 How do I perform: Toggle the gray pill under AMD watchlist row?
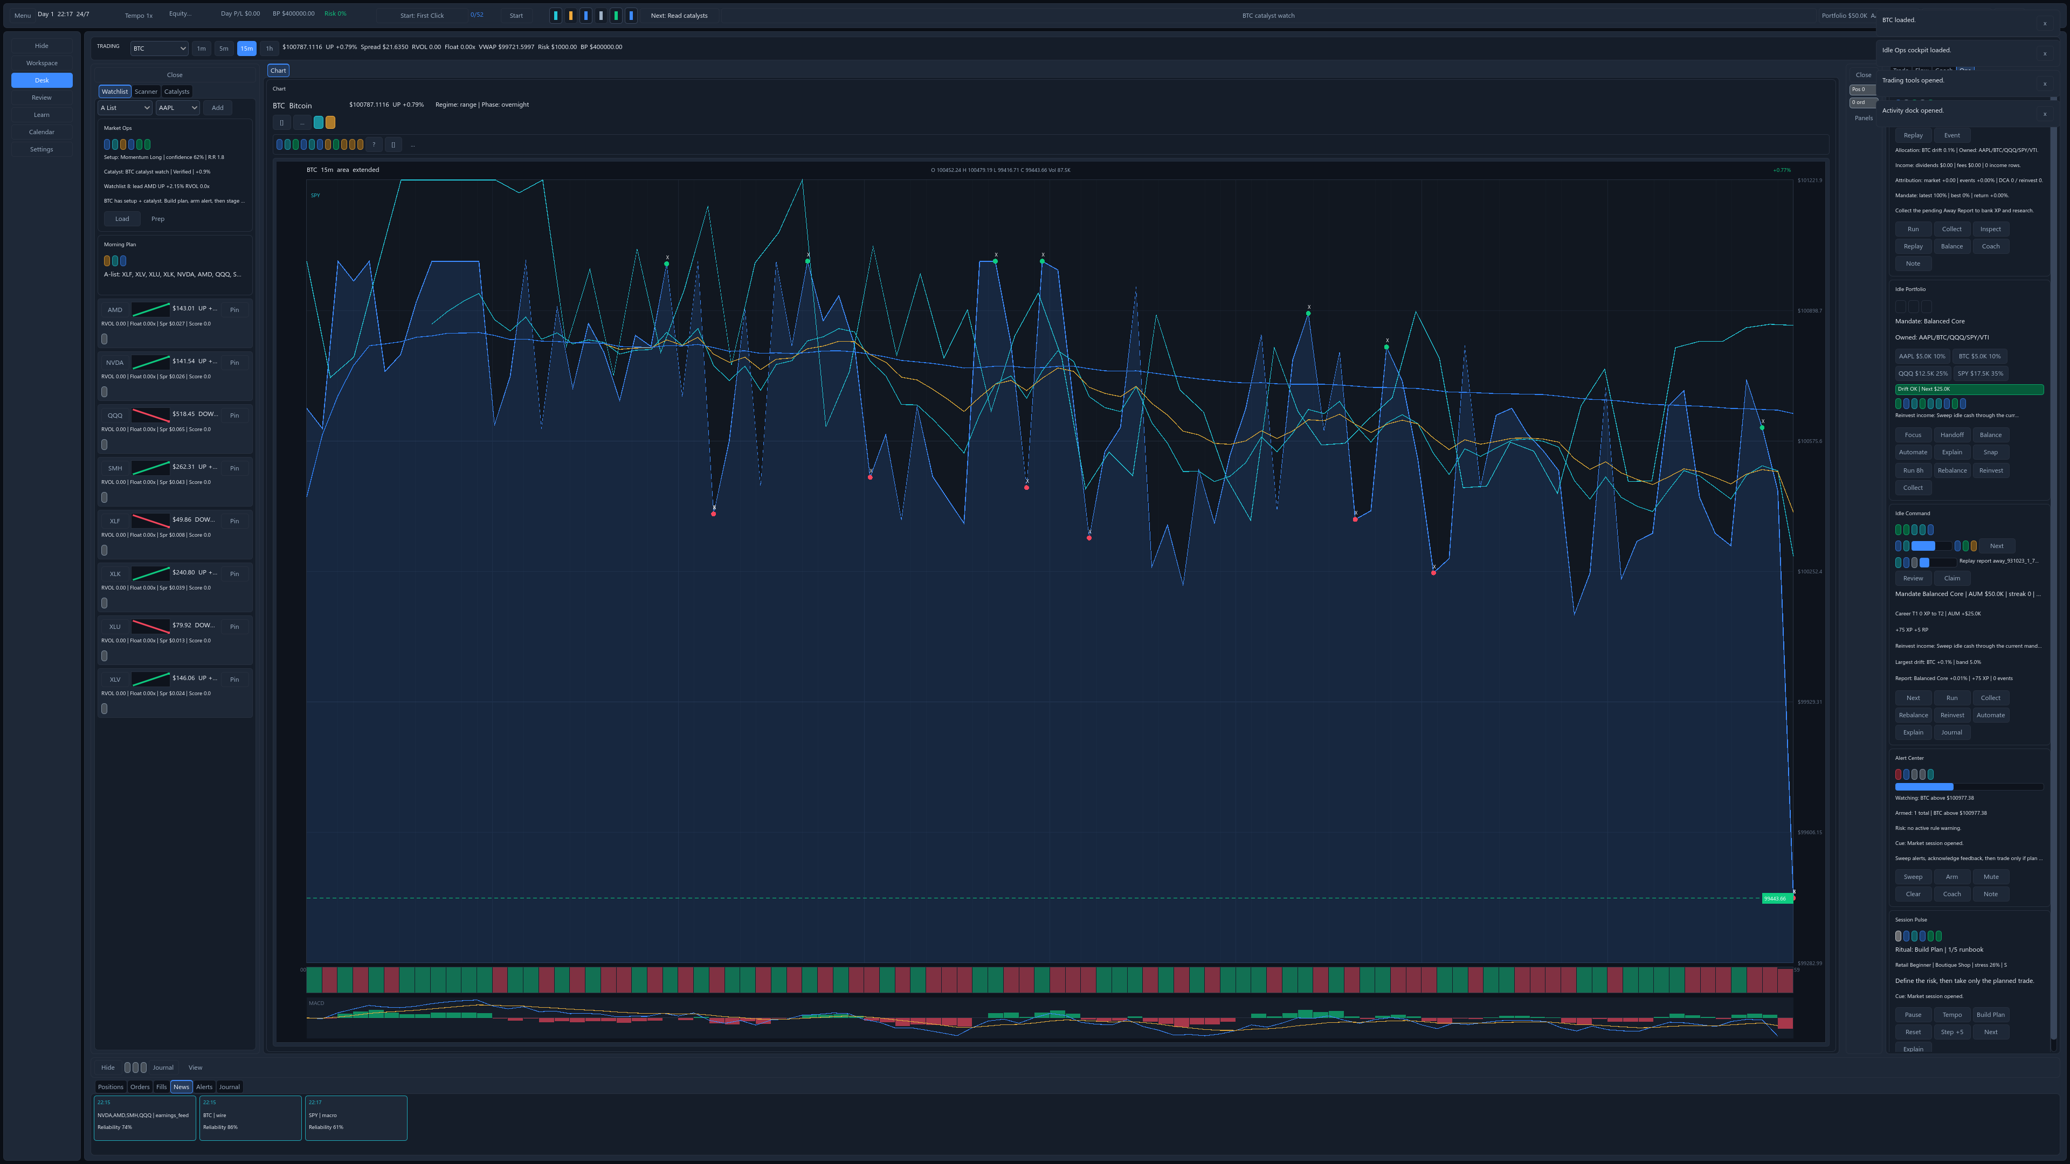point(105,339)
